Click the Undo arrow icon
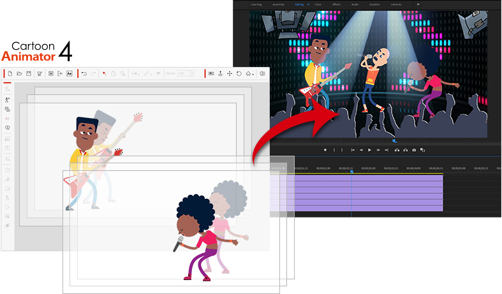The image size is (502, 294). click(x=84, y=74)
